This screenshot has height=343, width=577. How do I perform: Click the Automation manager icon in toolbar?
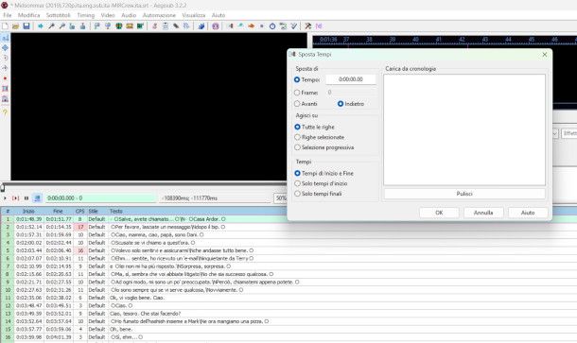click(201, 26)
